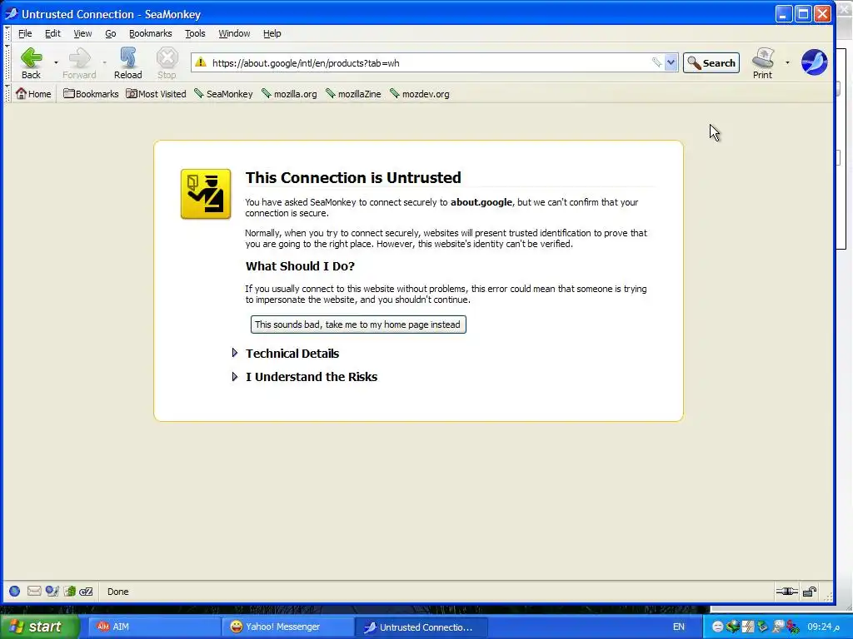Click the Stop loading button
The width and height of the screenshot is (853, 639).
point(167,63)
